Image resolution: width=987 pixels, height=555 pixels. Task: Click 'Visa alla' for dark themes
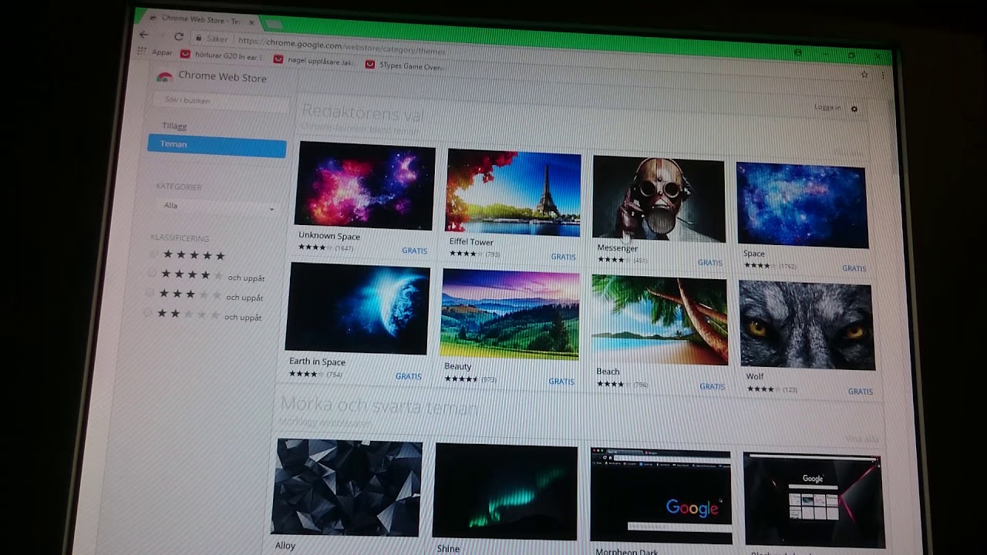[x=861, y=439]
